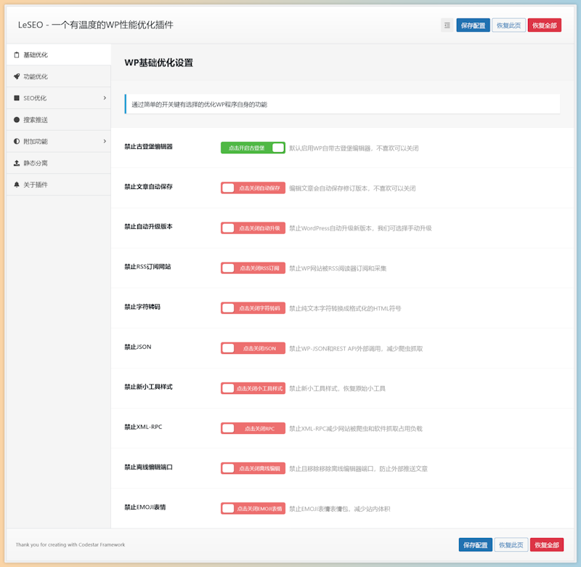Click the 禁止XML-RPC label
This screenshot has height=567, width=581.
coord(143,427)
